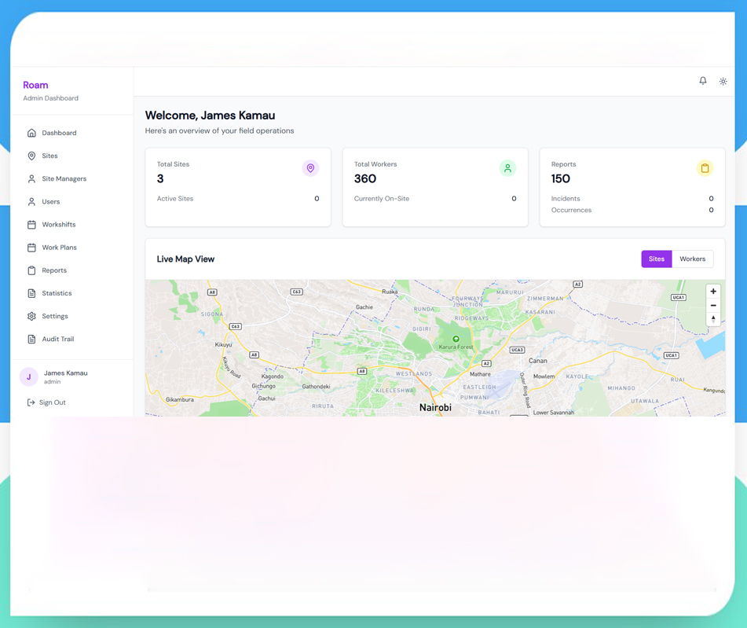The height and width of the screenshot is (628, 747).
Task: View the Statistics page
Action: click(x=71, y=293)
